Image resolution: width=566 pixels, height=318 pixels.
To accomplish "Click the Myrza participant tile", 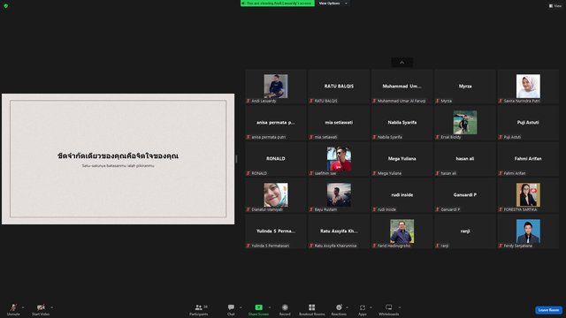I will (465, 87).
